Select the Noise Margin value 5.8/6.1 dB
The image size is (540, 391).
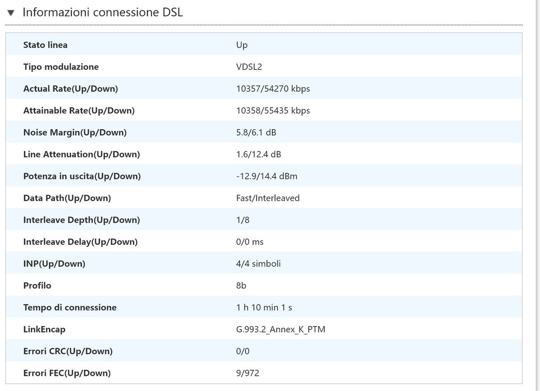tap(256, 132)
